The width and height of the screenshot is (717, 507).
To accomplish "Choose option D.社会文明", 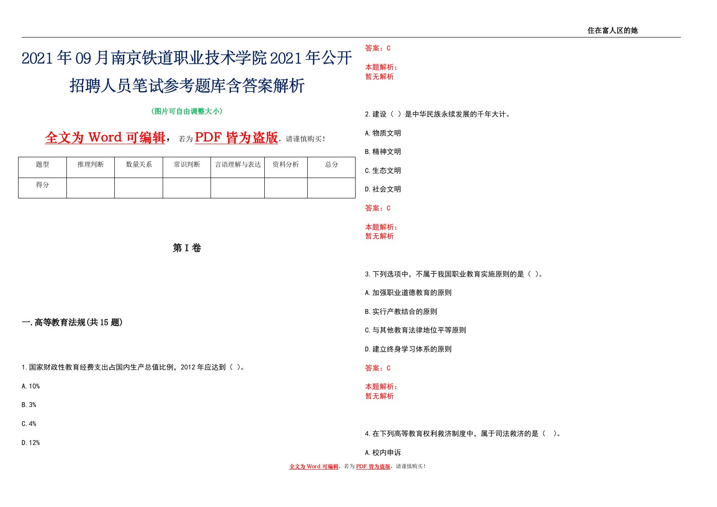I will [x=383, y=189].
